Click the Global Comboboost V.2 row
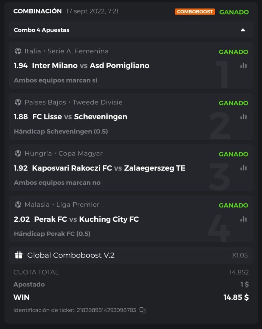 [131, 255]
